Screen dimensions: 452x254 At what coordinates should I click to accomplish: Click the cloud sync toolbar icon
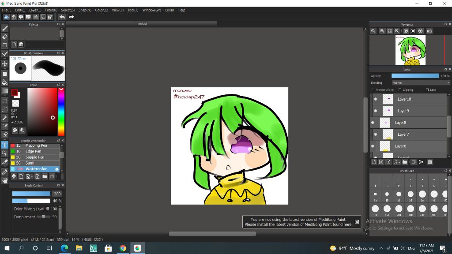[6, 17]
